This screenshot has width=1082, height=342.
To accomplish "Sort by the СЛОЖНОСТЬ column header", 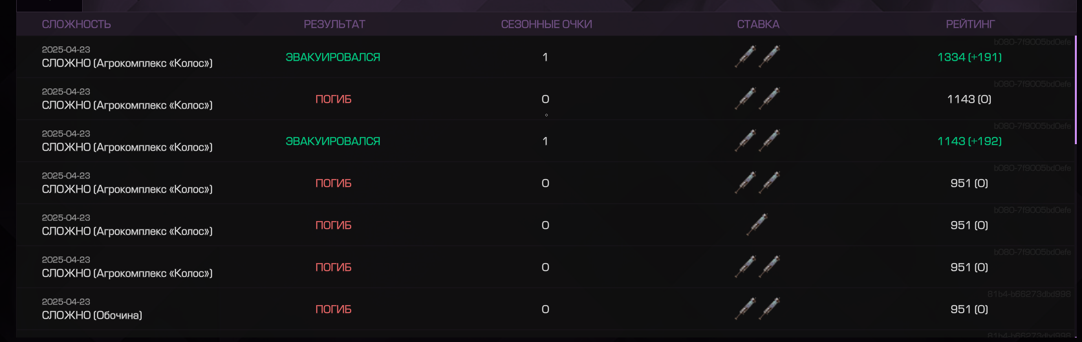I will coord(76,25).
